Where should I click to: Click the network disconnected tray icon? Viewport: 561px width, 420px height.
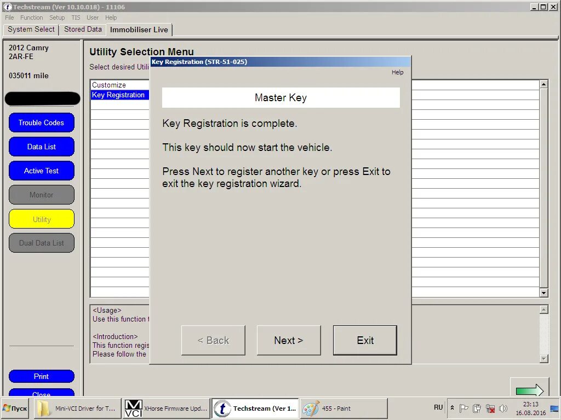[490, 408]
